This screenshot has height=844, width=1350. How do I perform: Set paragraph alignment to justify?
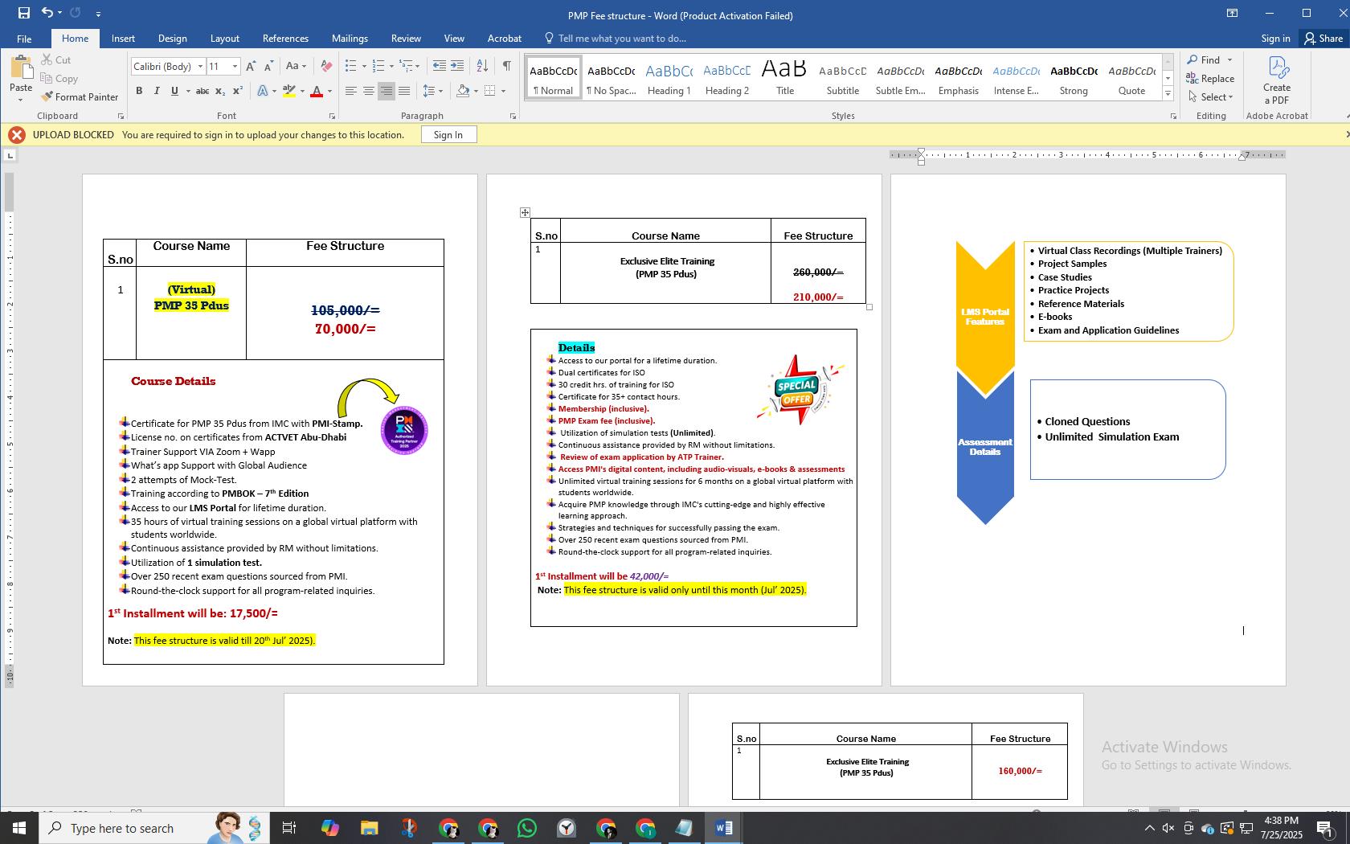point(404,91)
